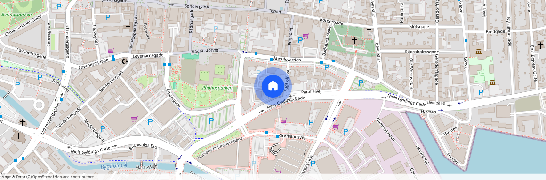Click the parking icon beside Levysgade's top
Viewport: 546px width, 180px height.
click(x=108, y=17)
